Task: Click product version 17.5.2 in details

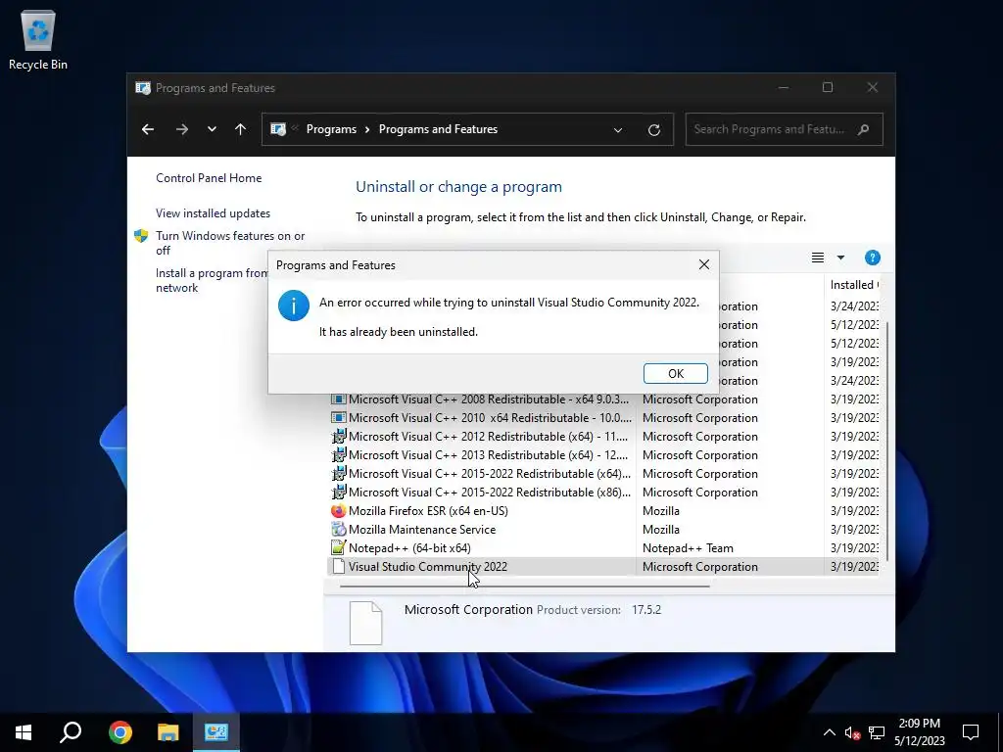Action: click(x=646, y=609)
